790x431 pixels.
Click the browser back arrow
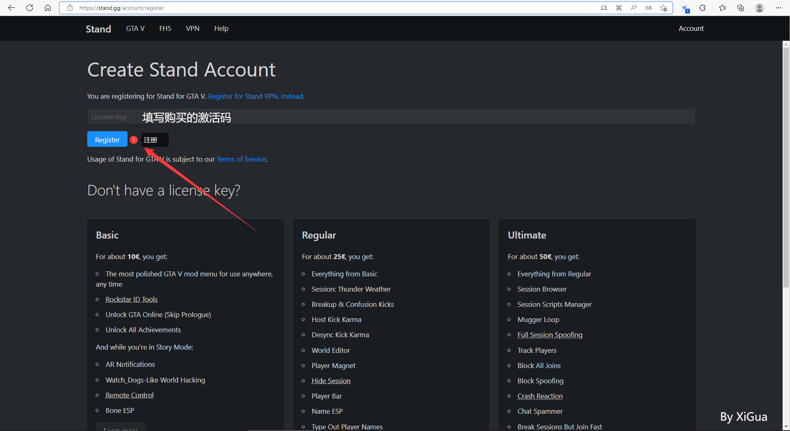pyautogui.click(x=12, y=8)
